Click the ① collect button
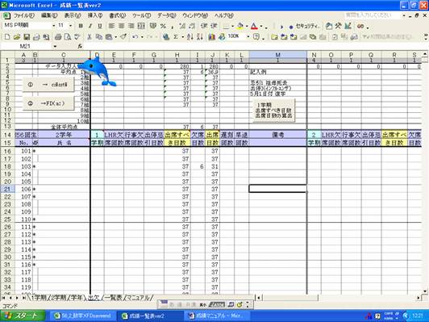The width and height of the screenshot is (429, 322). pyautogui.click(x=48, y=85)
